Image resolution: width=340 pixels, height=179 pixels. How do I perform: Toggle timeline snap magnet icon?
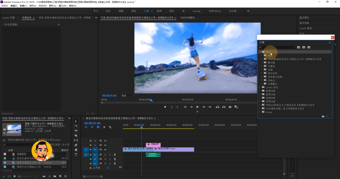coord(92,127)
